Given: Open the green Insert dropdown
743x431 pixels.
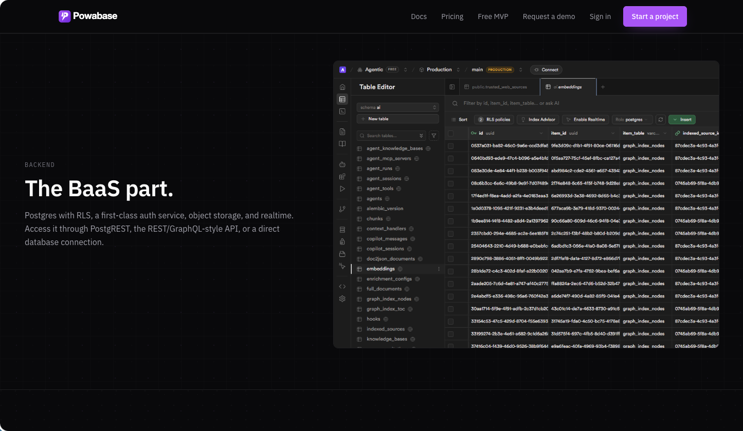Looking at the screenshot, I should [682, 119].
